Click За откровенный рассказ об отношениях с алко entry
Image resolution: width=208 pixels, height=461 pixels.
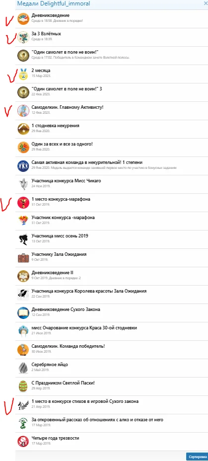click(111, 423)
